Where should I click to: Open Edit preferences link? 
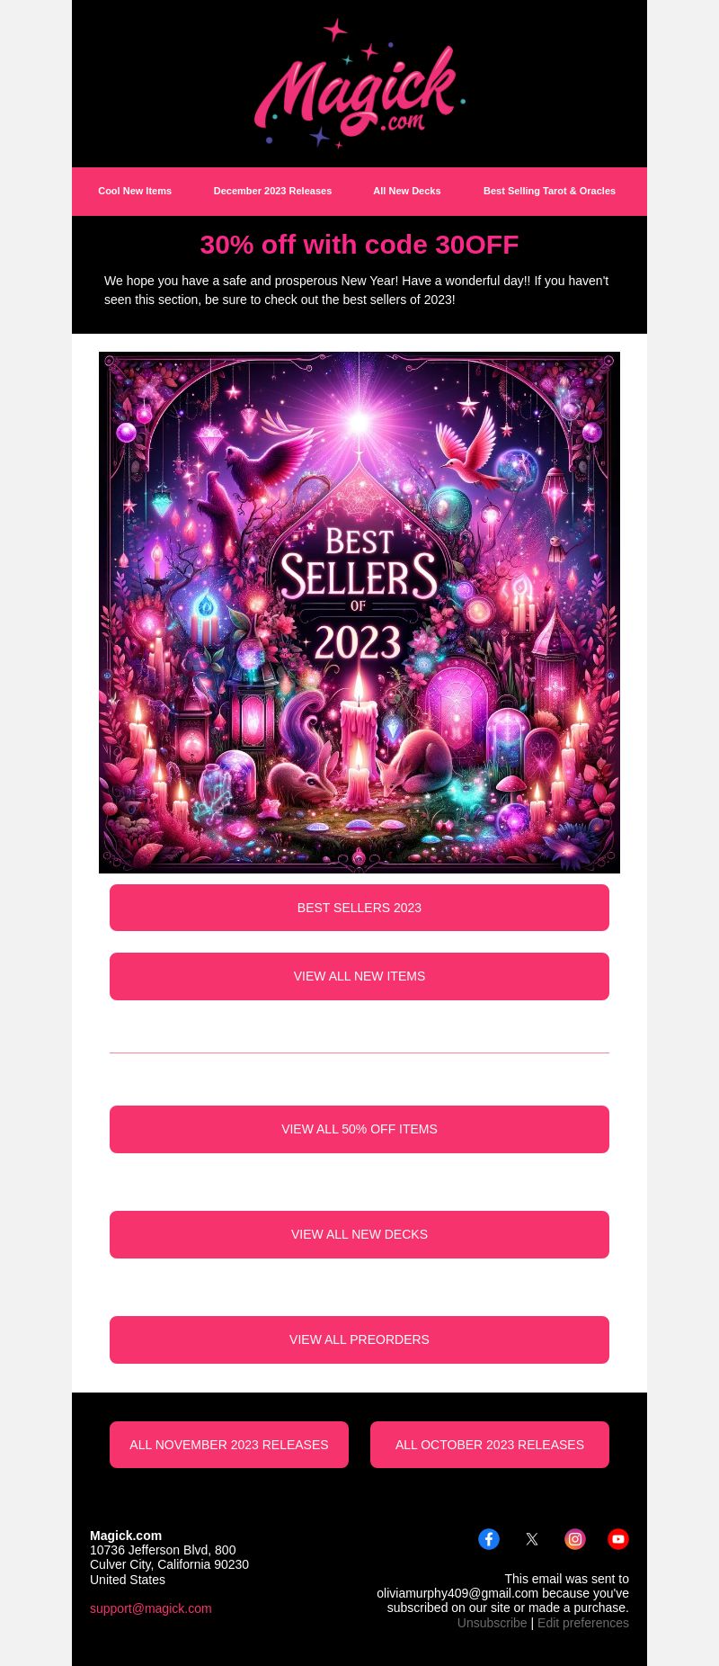point(583,1623)
